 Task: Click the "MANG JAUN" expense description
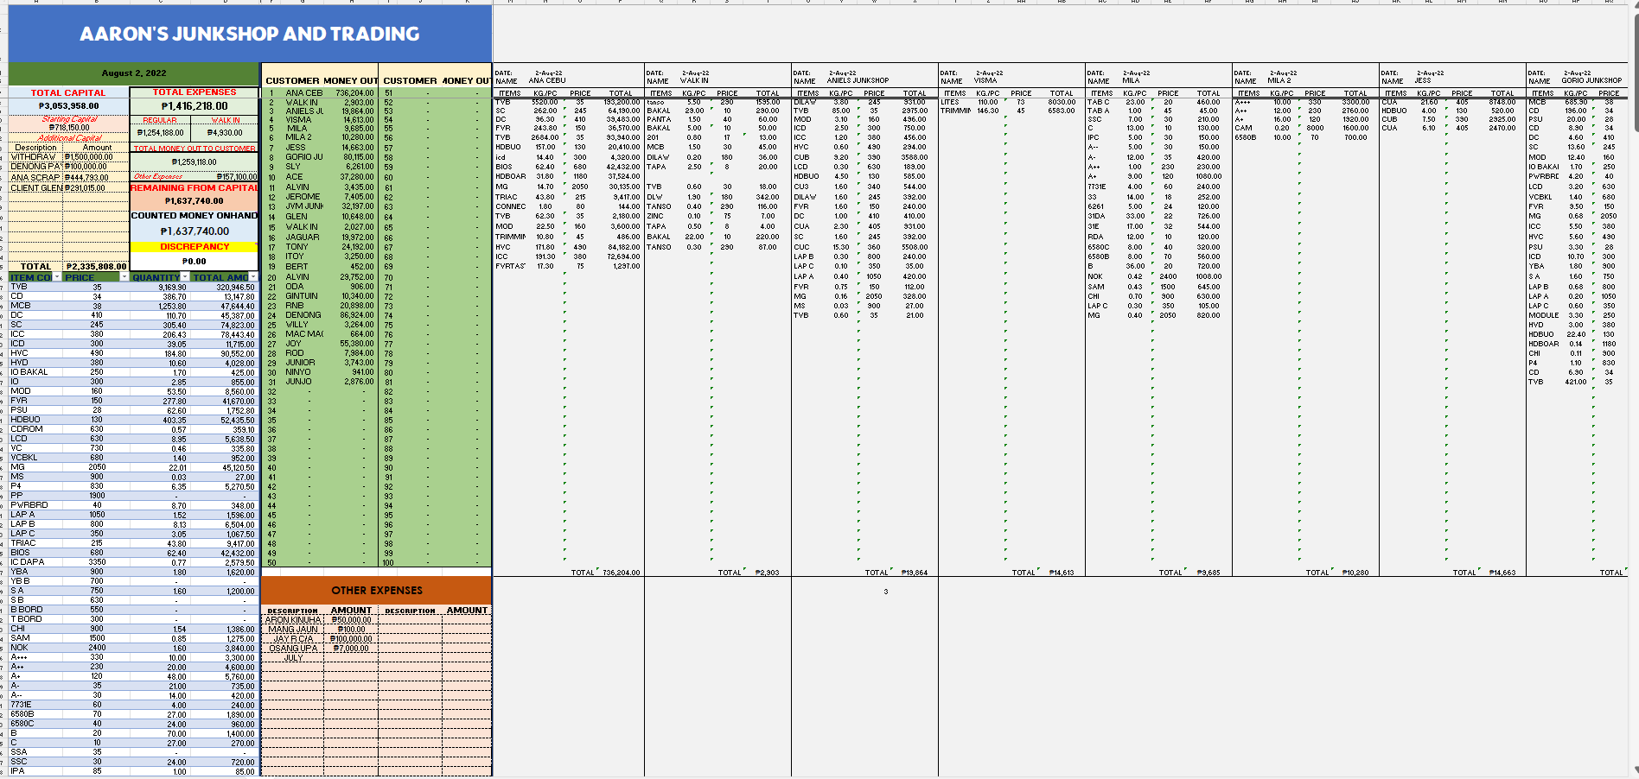point(293,630)
